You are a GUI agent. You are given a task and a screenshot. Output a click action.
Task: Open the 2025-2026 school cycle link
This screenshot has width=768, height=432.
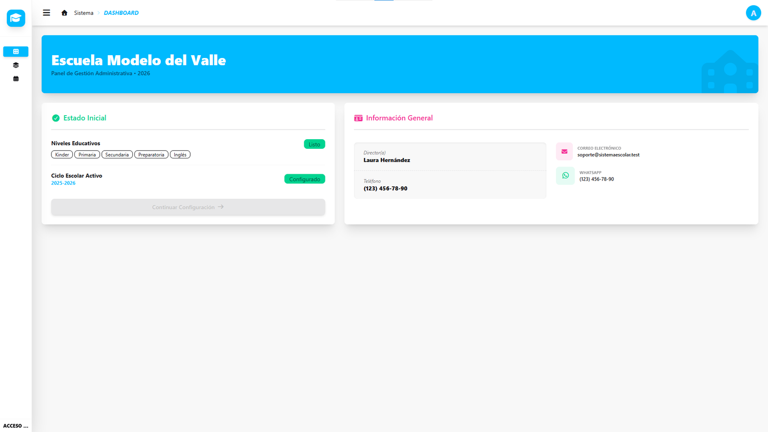coord(63,183)
